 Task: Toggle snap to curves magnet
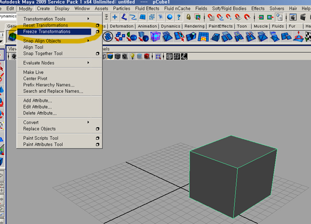(220, 17)
